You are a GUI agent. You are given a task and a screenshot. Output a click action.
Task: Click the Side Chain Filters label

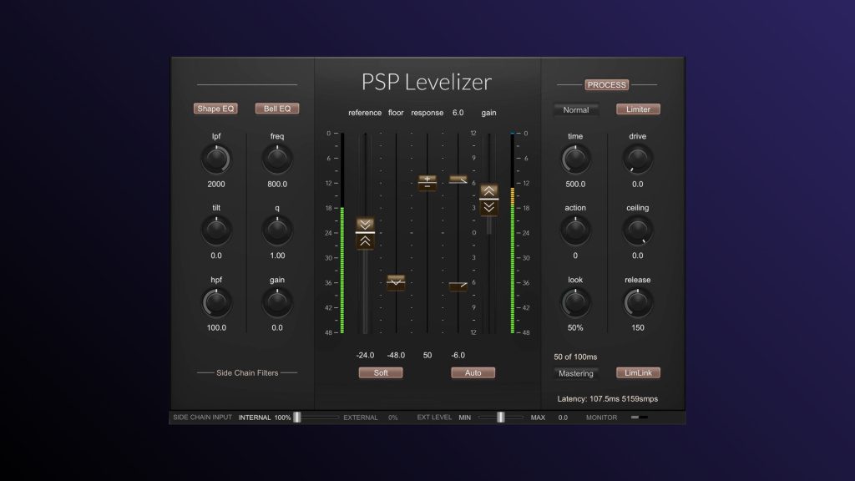[247, 373]
